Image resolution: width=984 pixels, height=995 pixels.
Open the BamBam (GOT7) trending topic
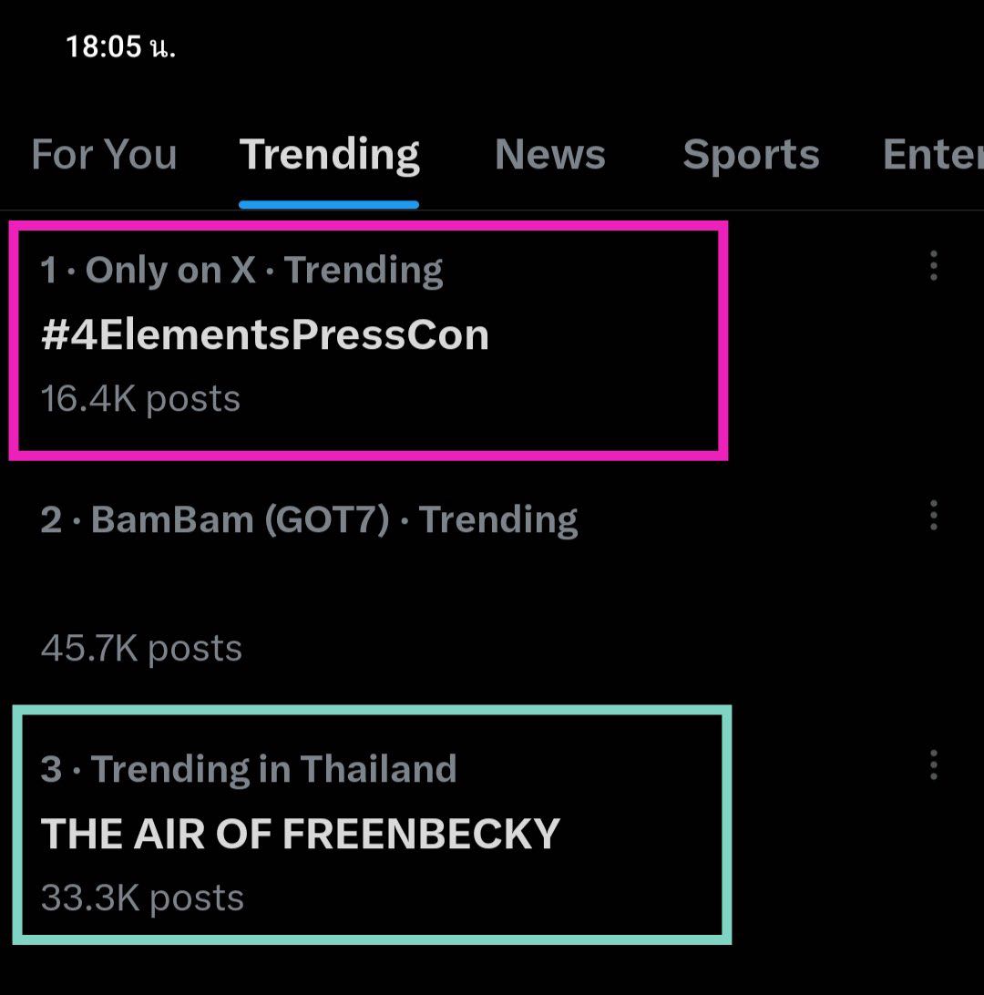(309, 519)
